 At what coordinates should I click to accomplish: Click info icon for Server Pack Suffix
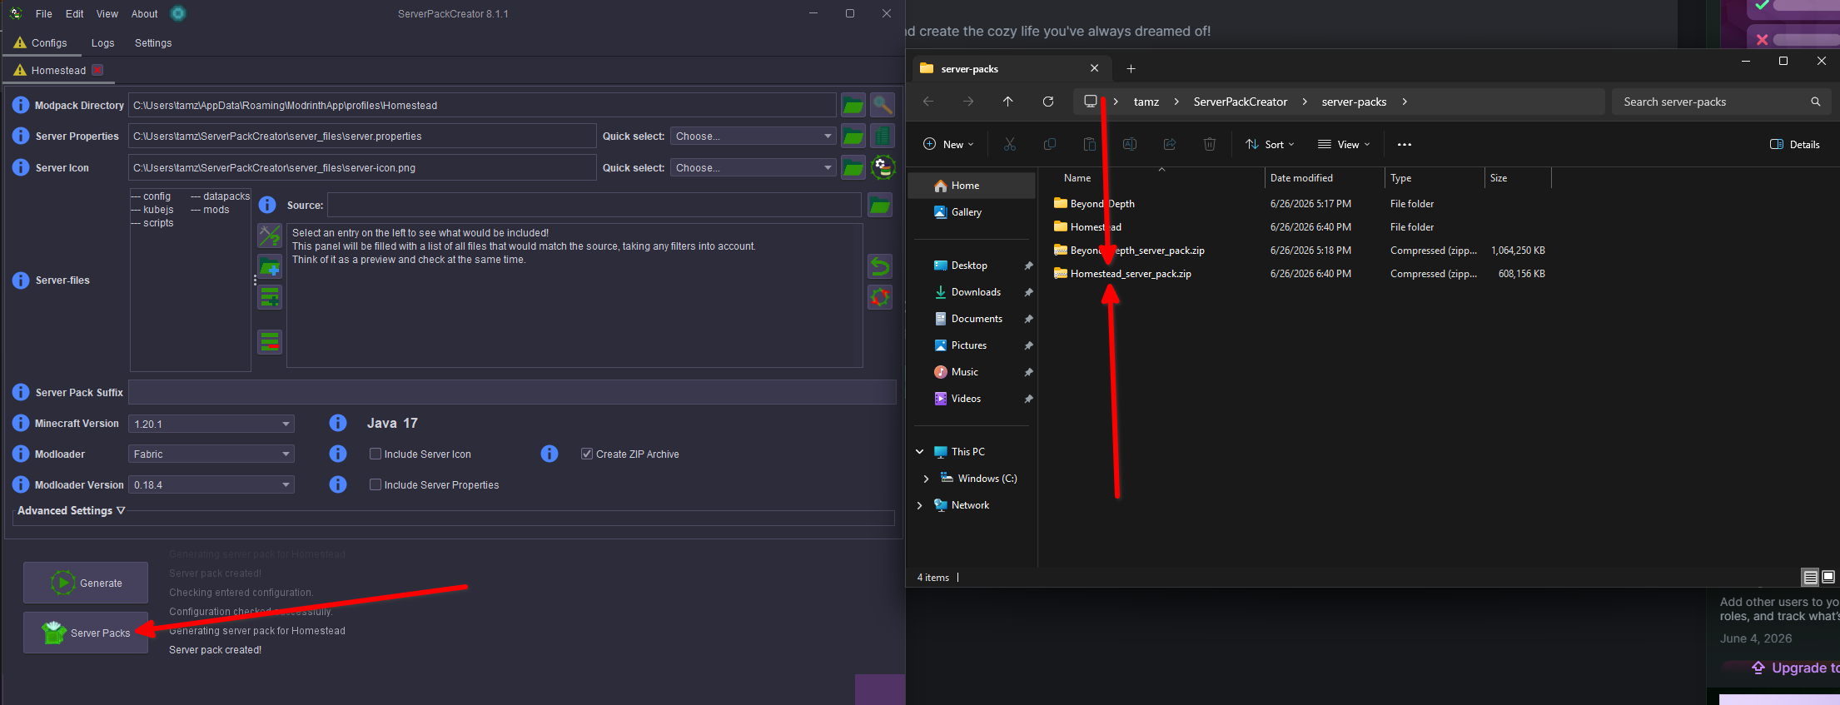point(21,392)
